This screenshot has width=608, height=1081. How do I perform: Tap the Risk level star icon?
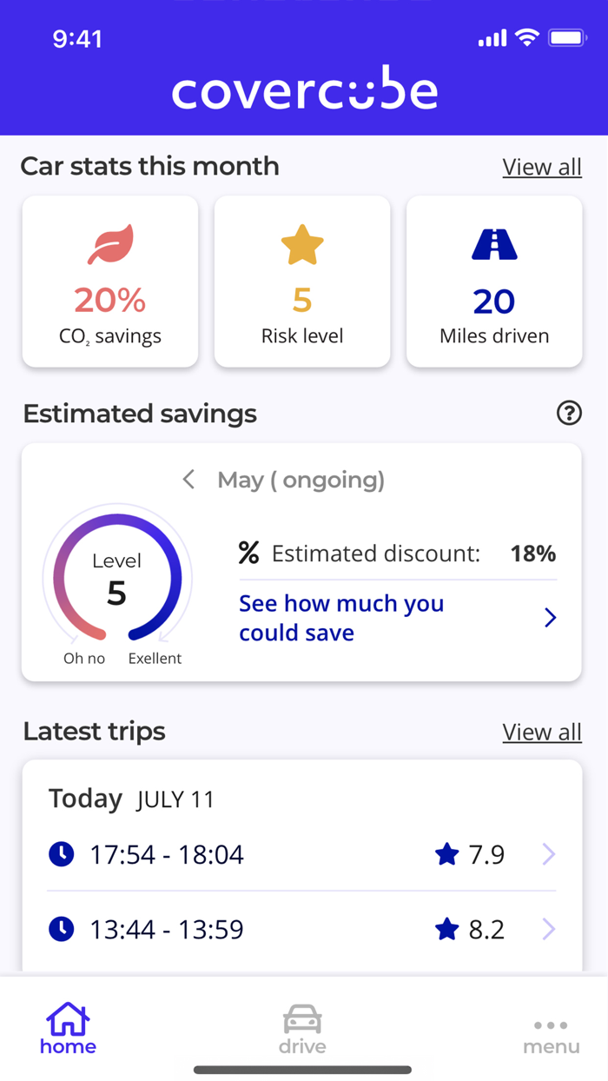click(x=302, y=245)
